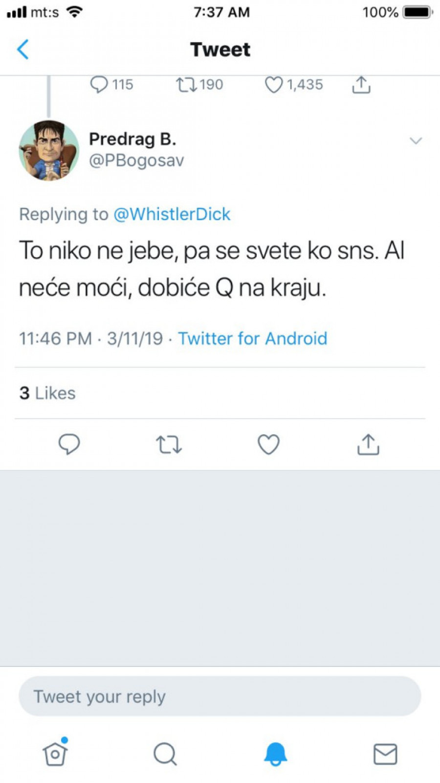Open Predrag B.'s profile picture

point(48,150)
